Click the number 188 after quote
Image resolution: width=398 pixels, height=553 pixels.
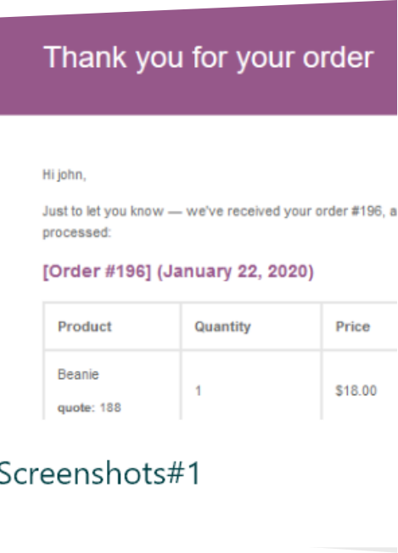click(x=110, y=408)
